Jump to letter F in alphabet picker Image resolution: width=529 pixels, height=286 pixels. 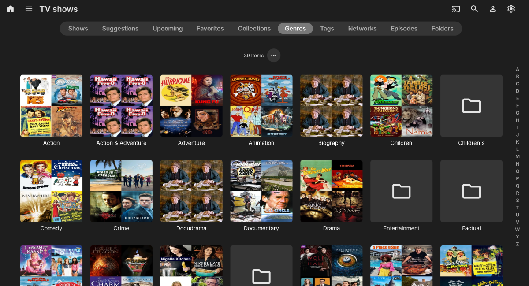[x=518, y=106]
